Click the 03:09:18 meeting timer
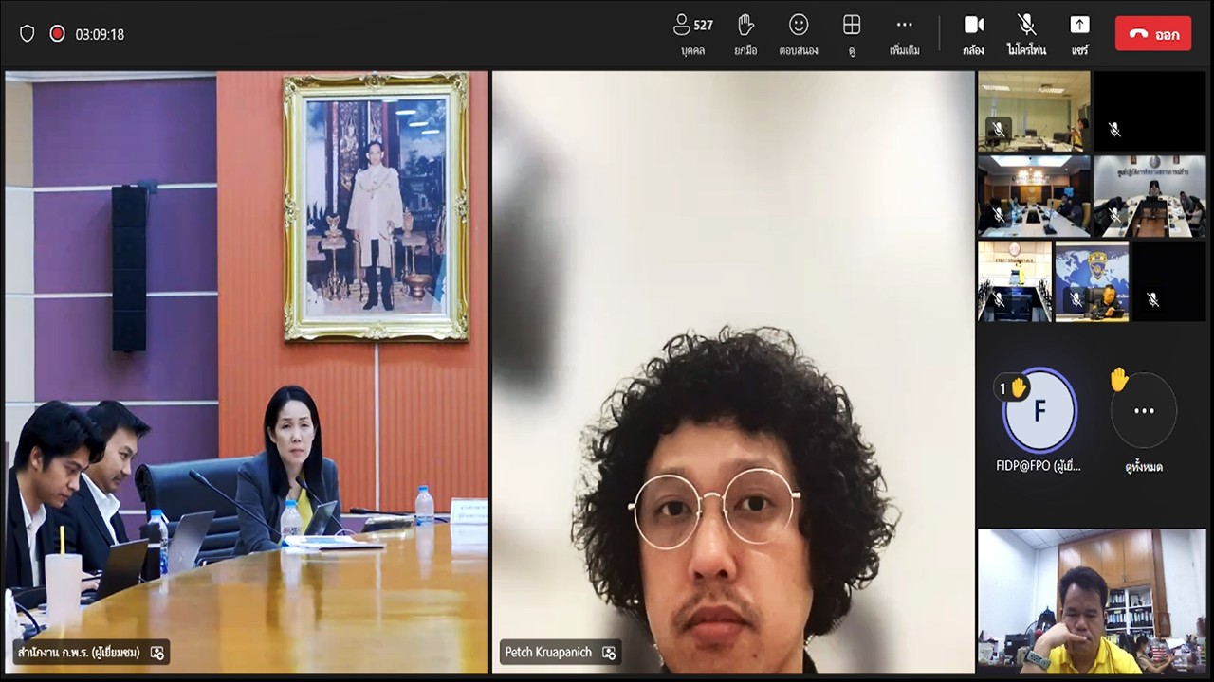The width and height of the screenshot is (1214, 682). [x=100, y=34]
